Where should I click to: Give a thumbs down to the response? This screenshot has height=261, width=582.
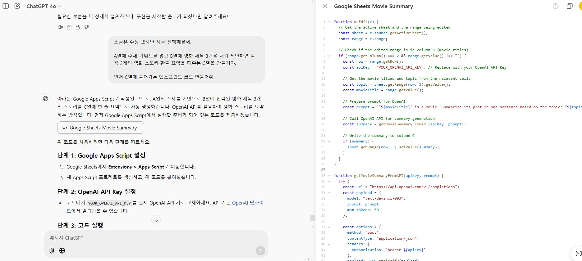86,27
